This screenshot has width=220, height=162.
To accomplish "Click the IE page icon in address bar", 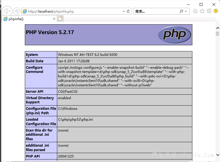I will click(25, 11).
